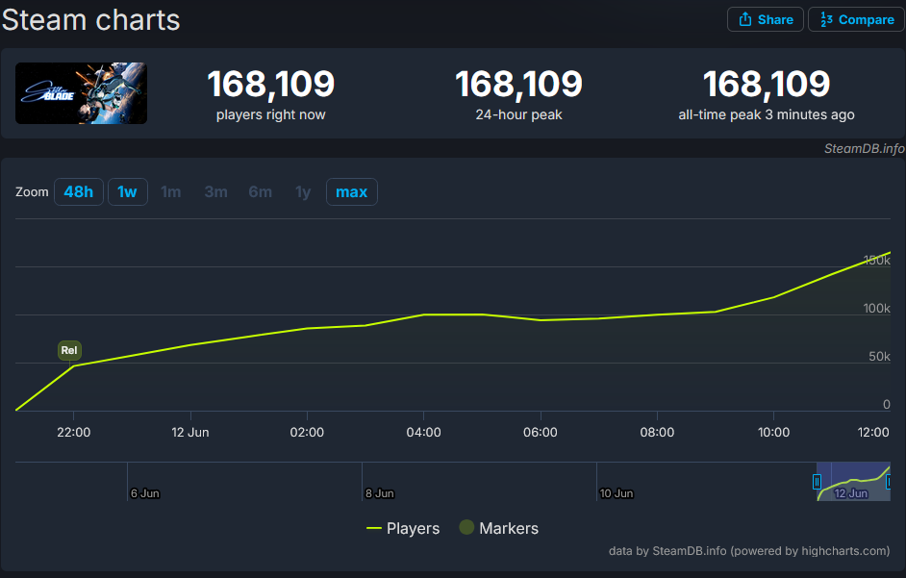Set chart zoom to 1w

(128, 192)
